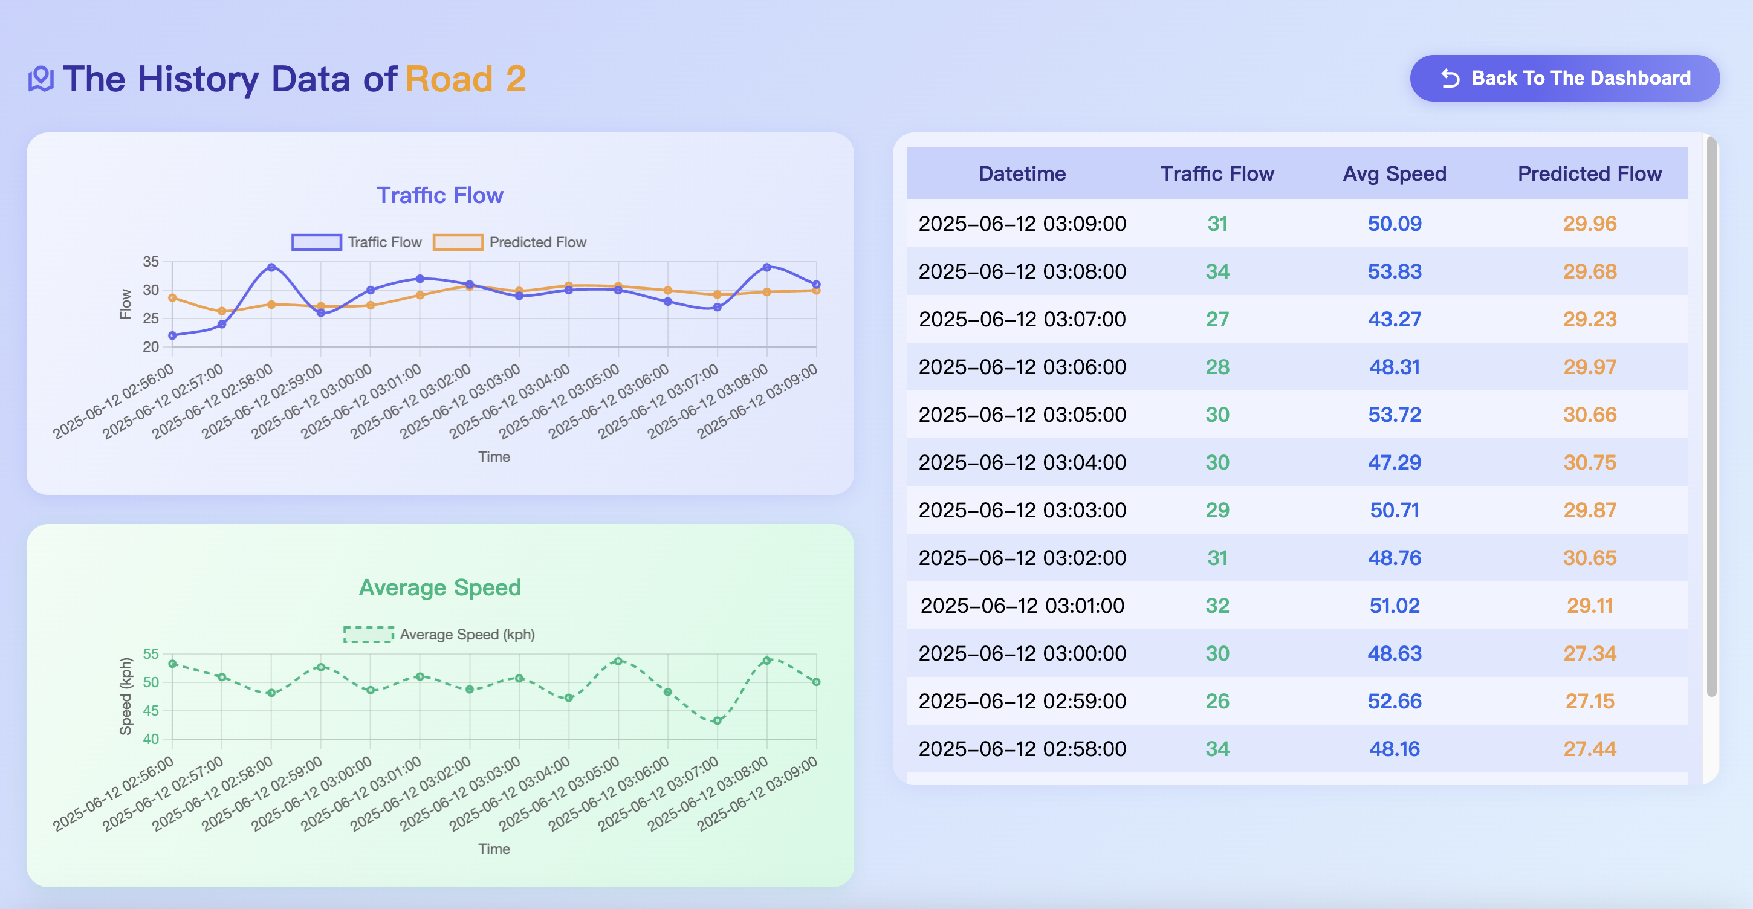Toggle Predicted Flow legend swatch
The width and height of the screenshot is (1753, 909).
[458, 242]
